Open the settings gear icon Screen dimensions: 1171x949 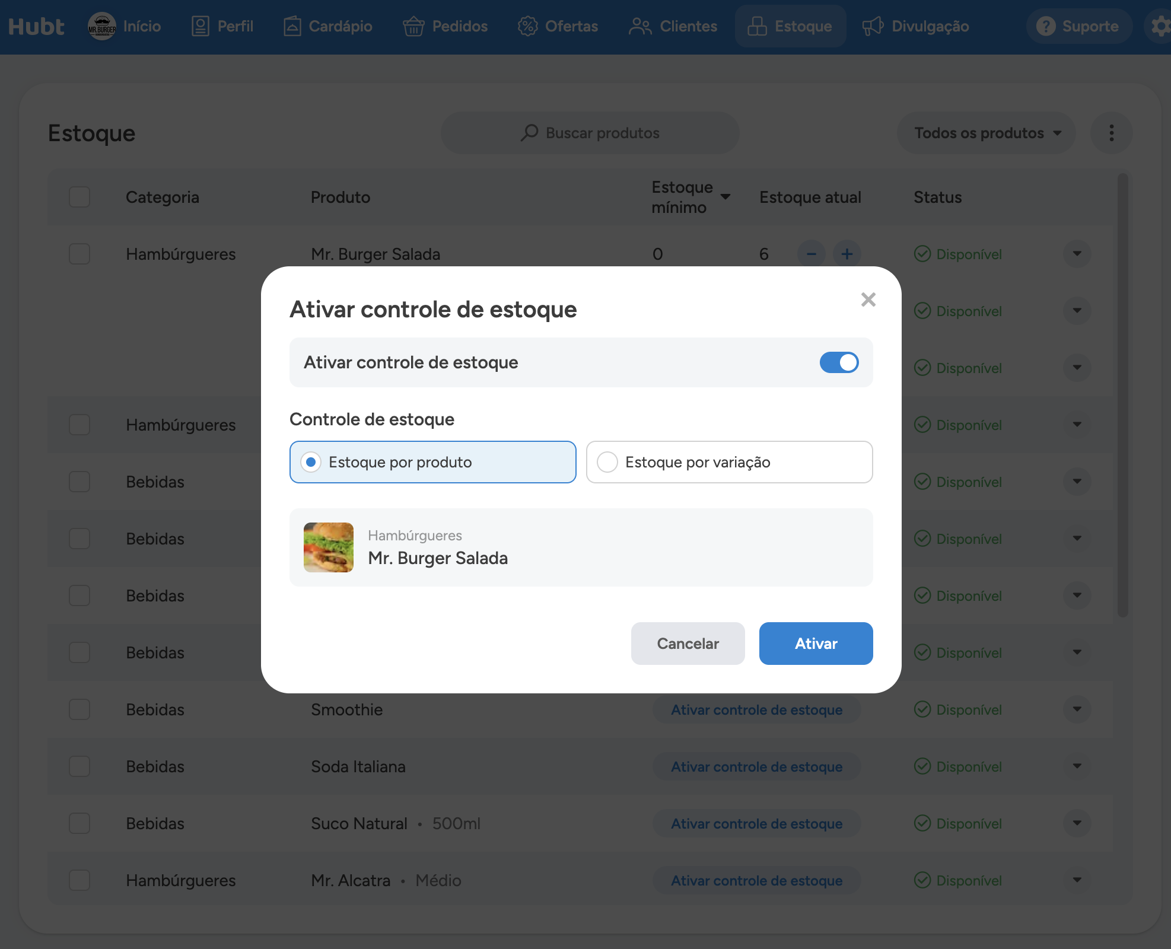coord(1160,27)
